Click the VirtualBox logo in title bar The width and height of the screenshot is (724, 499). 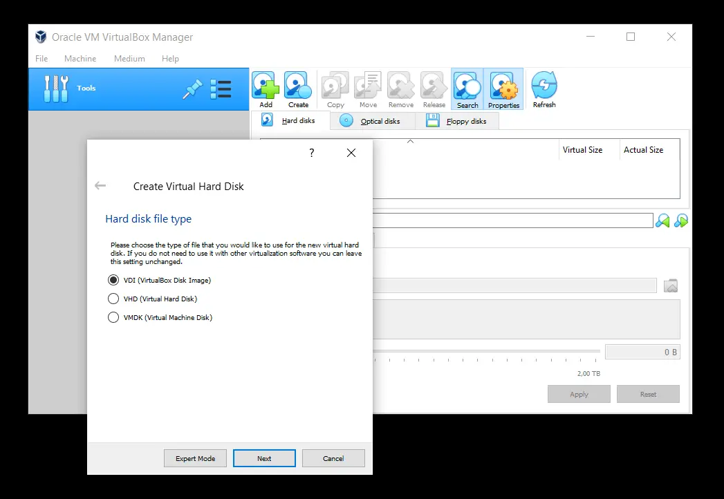(x=41, y=37)
